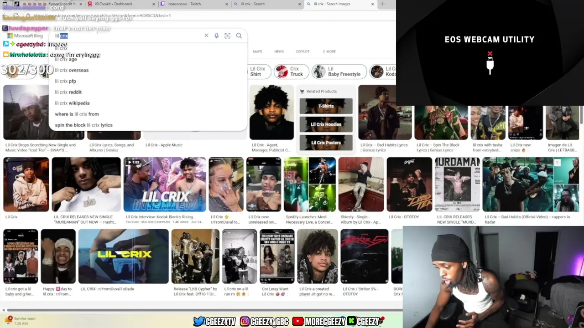This screenshot has width=584, height=328.
Task: Open the T-Shirts related product
Action: pos(326,106)
